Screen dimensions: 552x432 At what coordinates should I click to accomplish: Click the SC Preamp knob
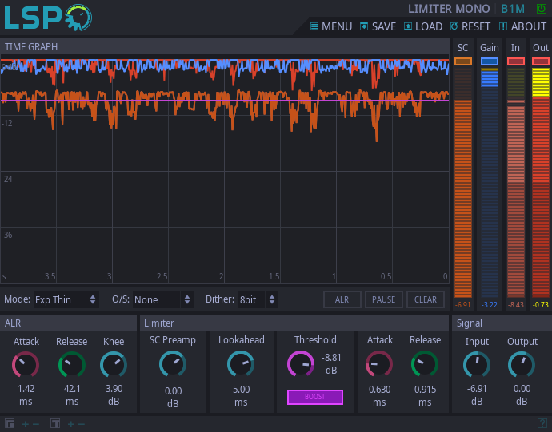click(x=173, y=364)
